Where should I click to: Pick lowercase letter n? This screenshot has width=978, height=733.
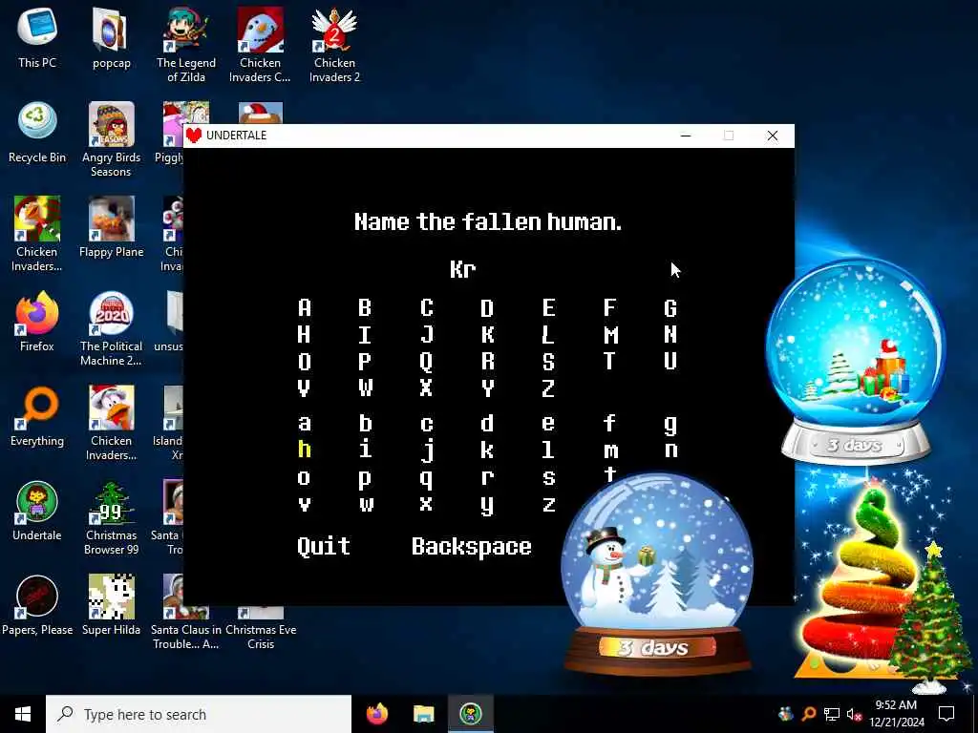[671, 450]
